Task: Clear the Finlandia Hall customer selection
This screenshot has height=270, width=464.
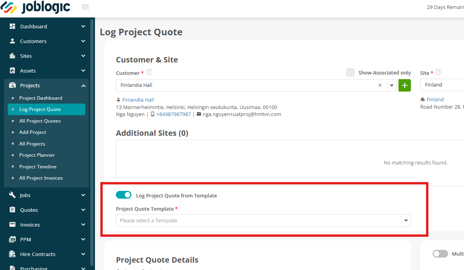Action: pyautogui.click(x=380, y=85)
